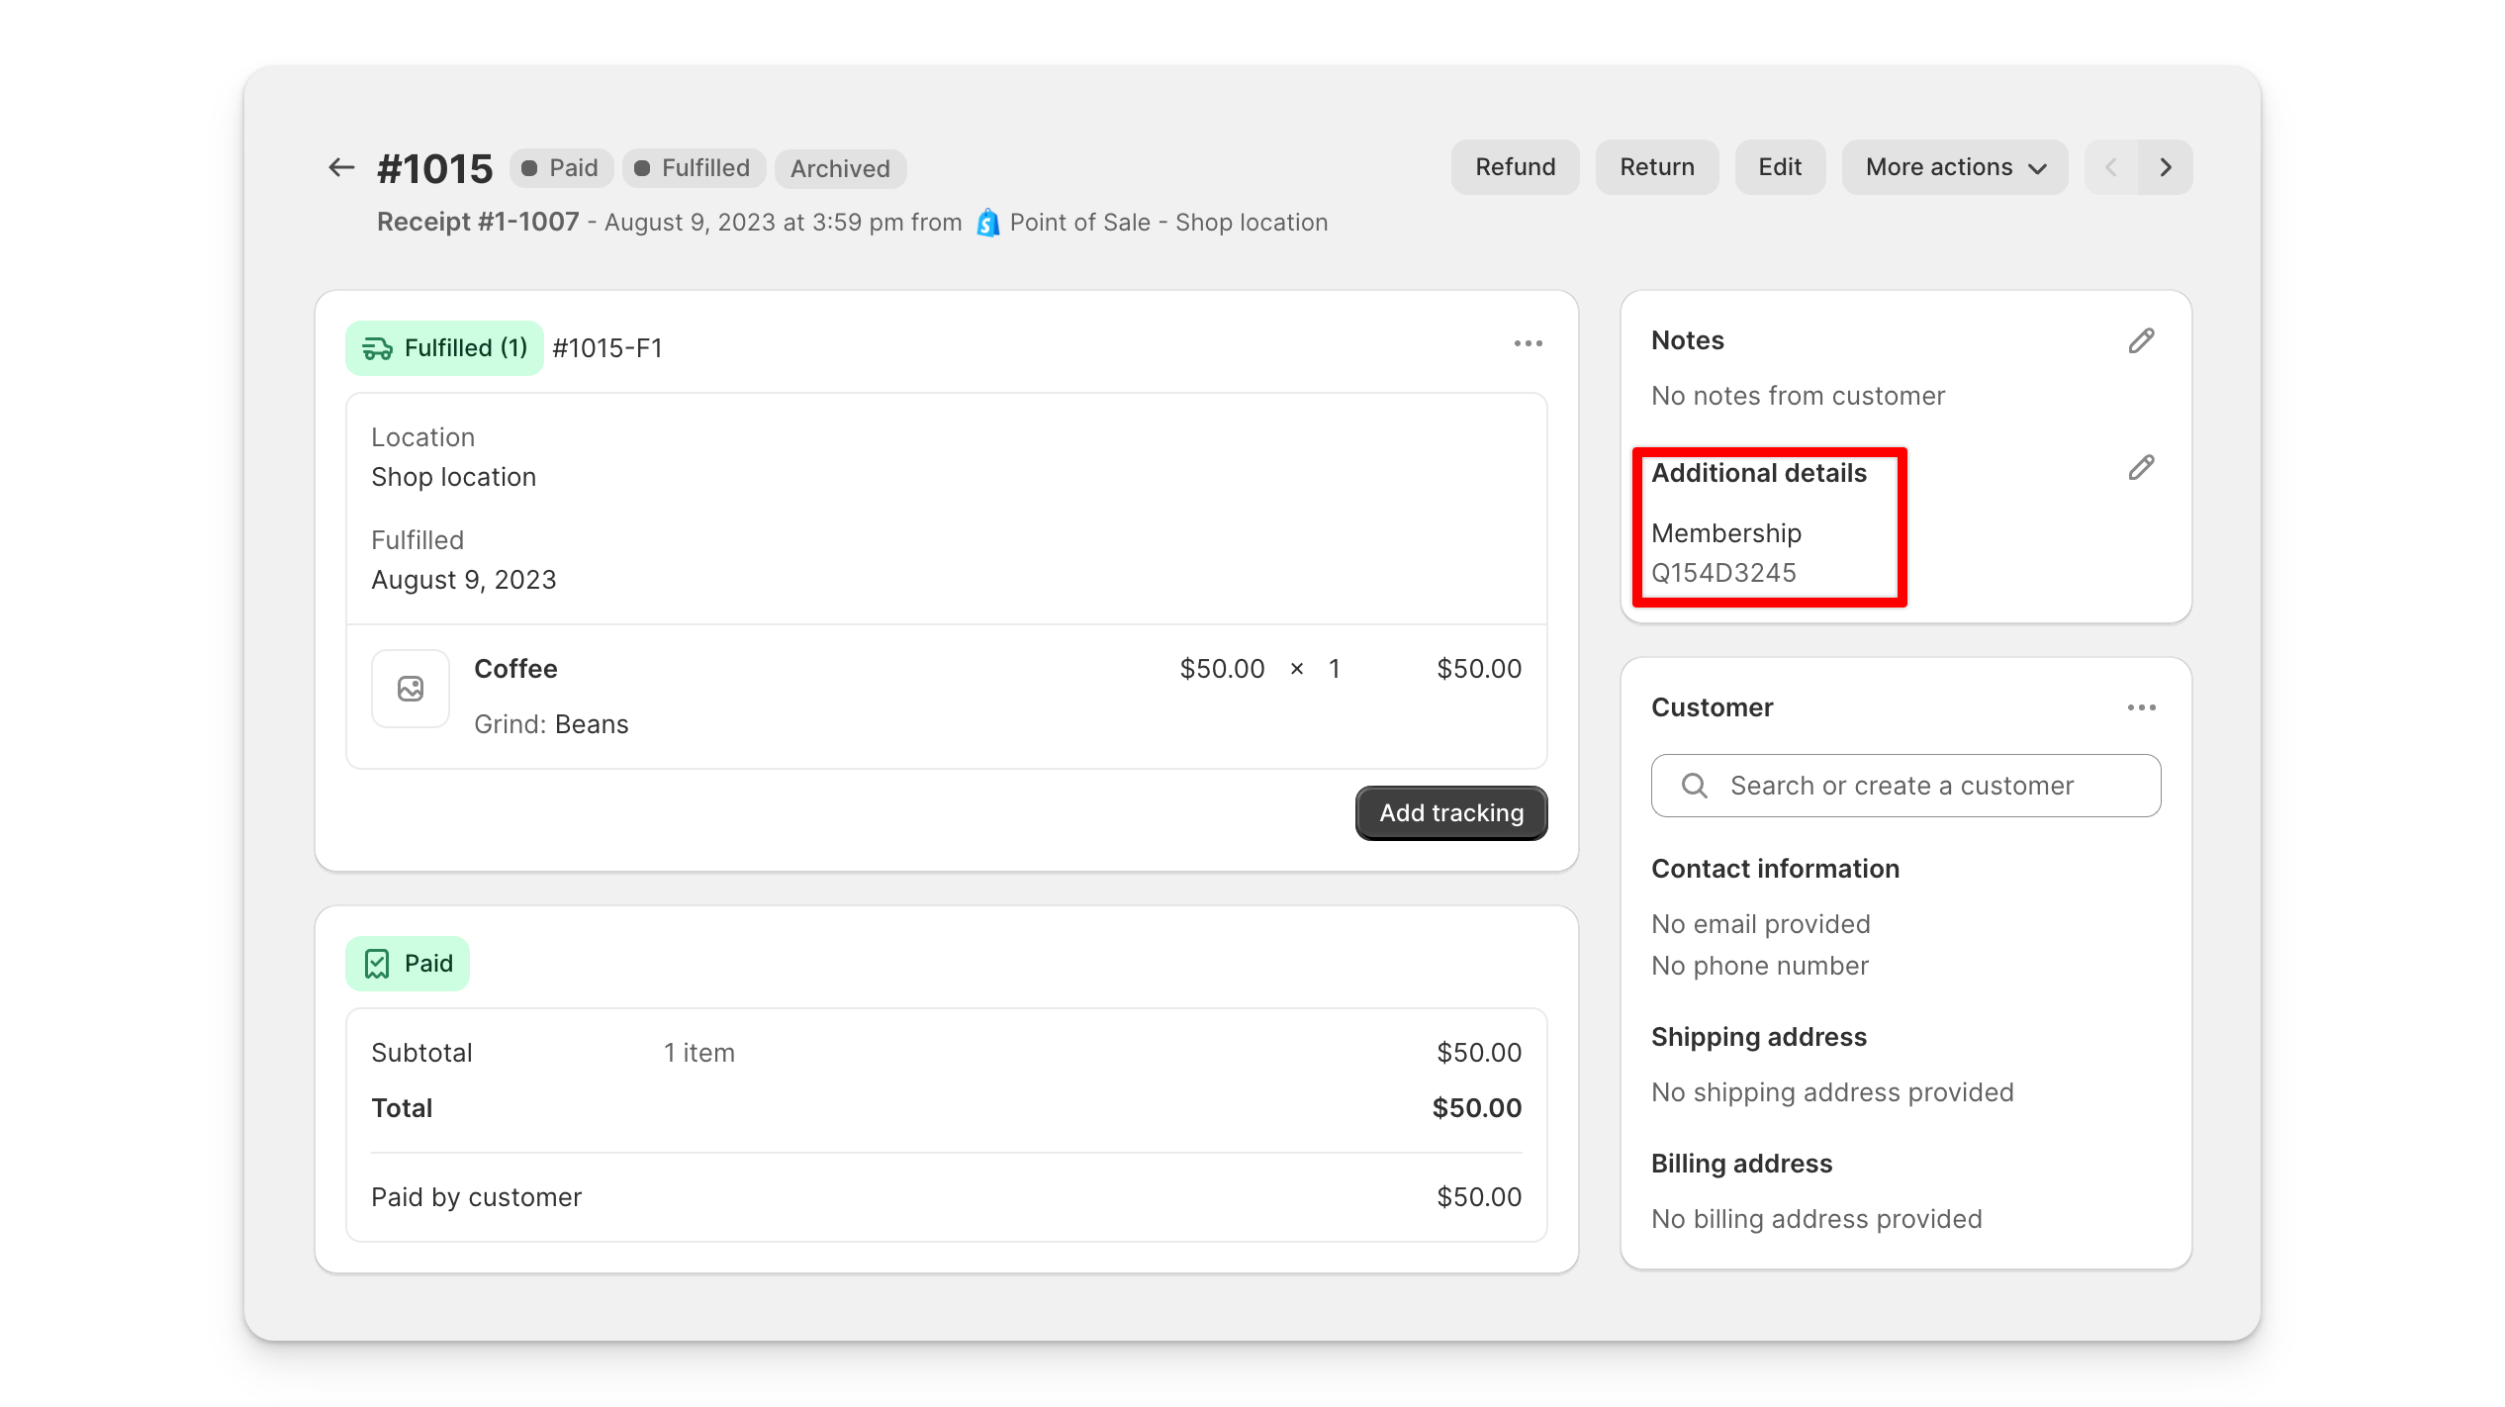Edit Additional details via pencil icon
The width and height of the screenshot is (2505, 1407).
point(2141,467)
